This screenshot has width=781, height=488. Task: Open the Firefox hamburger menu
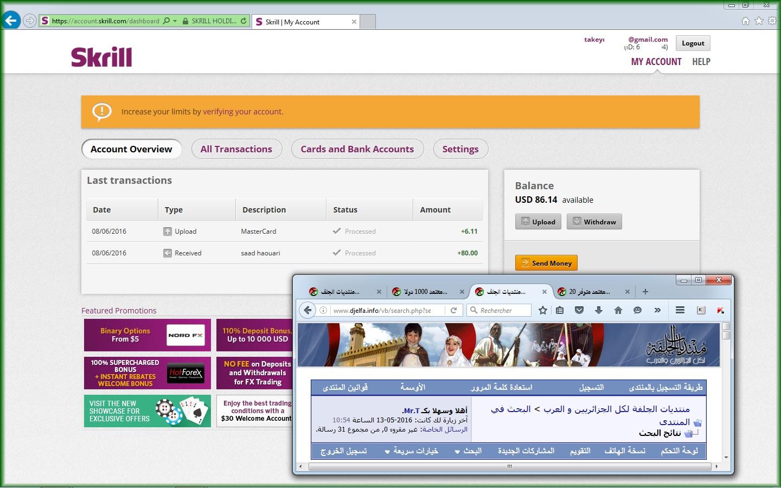[x=680, y=310]
